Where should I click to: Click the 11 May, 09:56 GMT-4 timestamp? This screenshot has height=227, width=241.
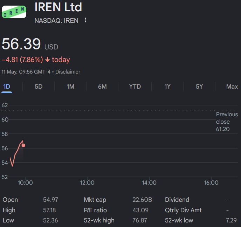[x=26, y=72]
